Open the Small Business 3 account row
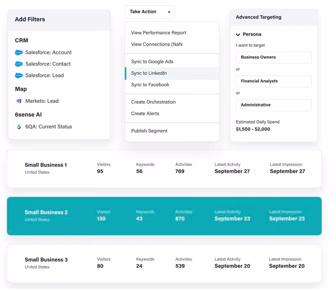Viewport: 336px width, 291px height. tap(164, 263)
